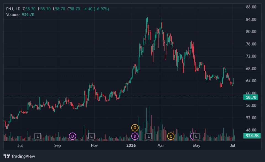Image resolution: width=265 pixels, height=162 pixels.
Task: Click the green 58.70 current price label
Action: (x=251, y=97)
